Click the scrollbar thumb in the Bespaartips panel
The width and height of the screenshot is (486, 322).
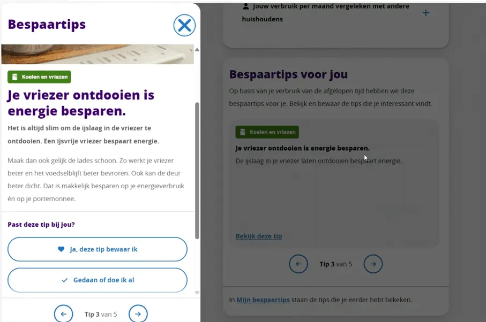197,171
